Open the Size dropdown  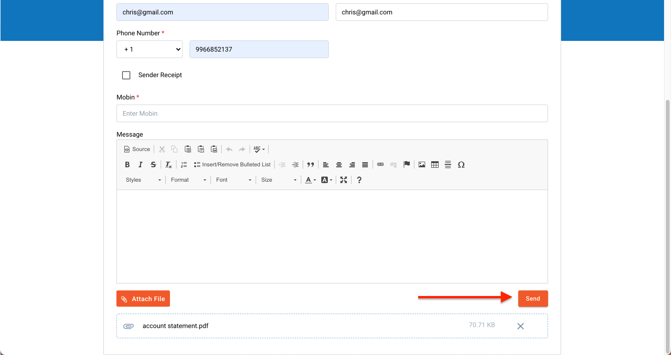[278, 180]
